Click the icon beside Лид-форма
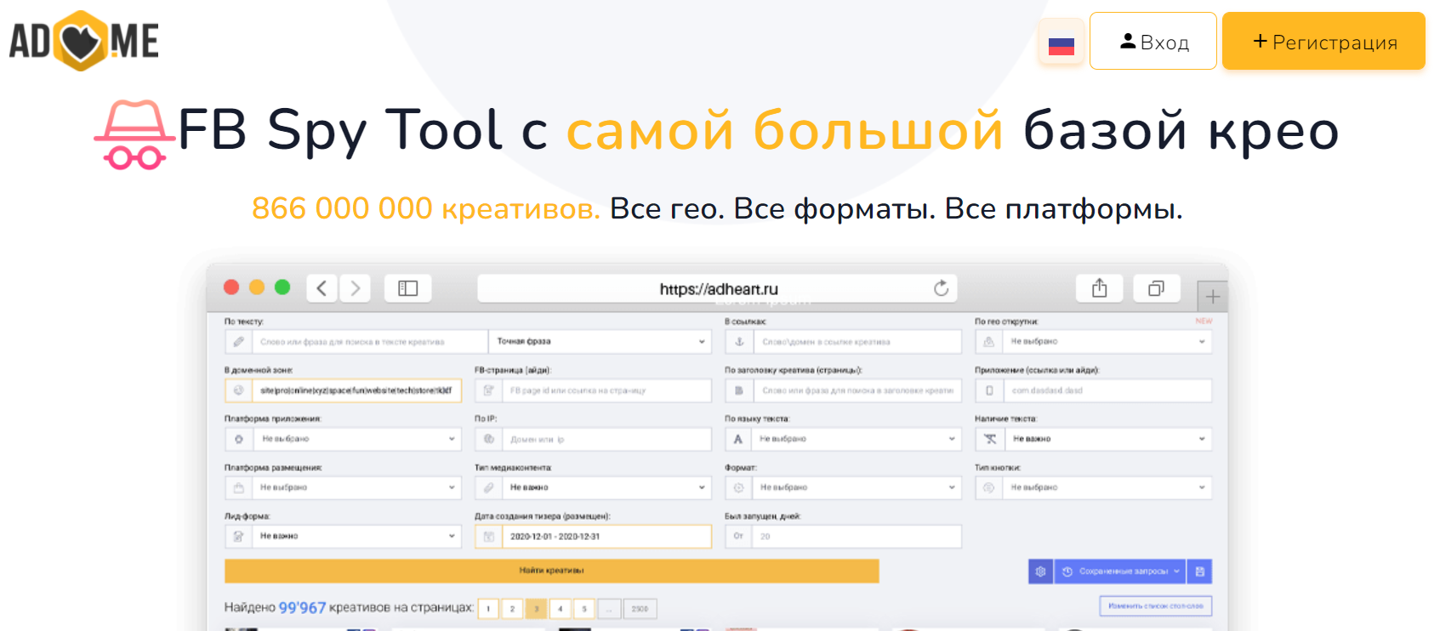This screenshot has height=631, width=1440. [239, 536]
